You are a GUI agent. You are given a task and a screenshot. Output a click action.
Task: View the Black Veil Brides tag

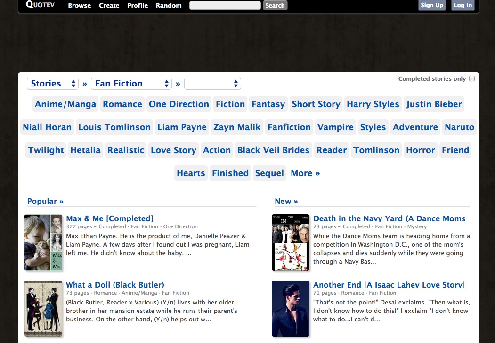273,150
